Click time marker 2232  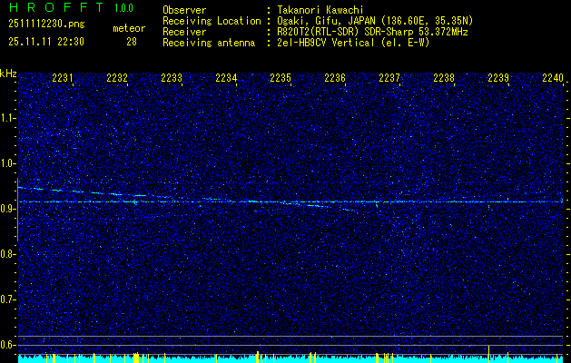117,77
